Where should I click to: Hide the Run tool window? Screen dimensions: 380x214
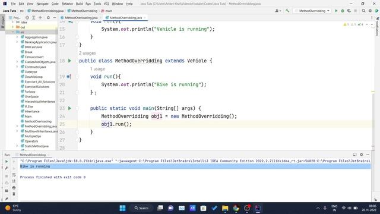click(368, 155)
